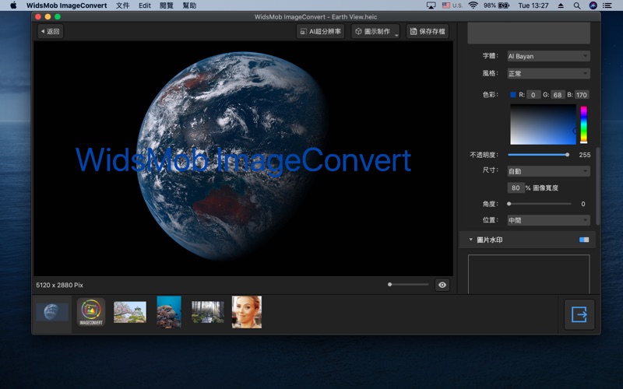Edit the R color value field
The height and width of the screenshot is (389, 623).
point(533,94)
